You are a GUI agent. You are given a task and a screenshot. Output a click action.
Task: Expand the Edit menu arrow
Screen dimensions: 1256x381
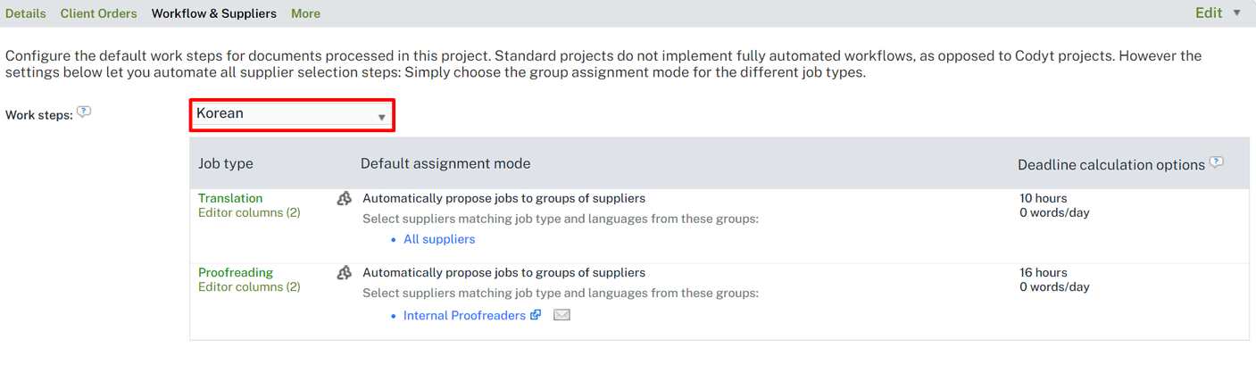[1236, 13]
